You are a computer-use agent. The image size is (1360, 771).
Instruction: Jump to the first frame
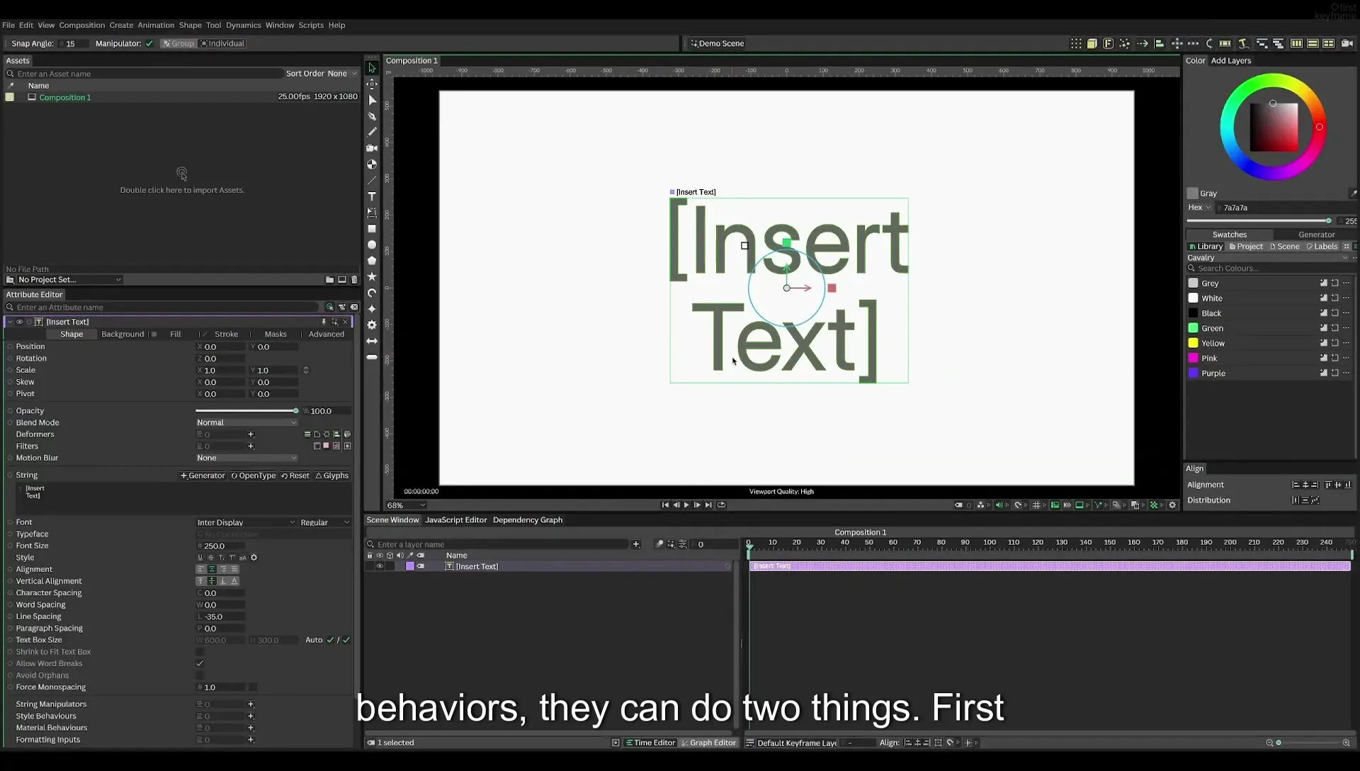[x=665, y=505]
